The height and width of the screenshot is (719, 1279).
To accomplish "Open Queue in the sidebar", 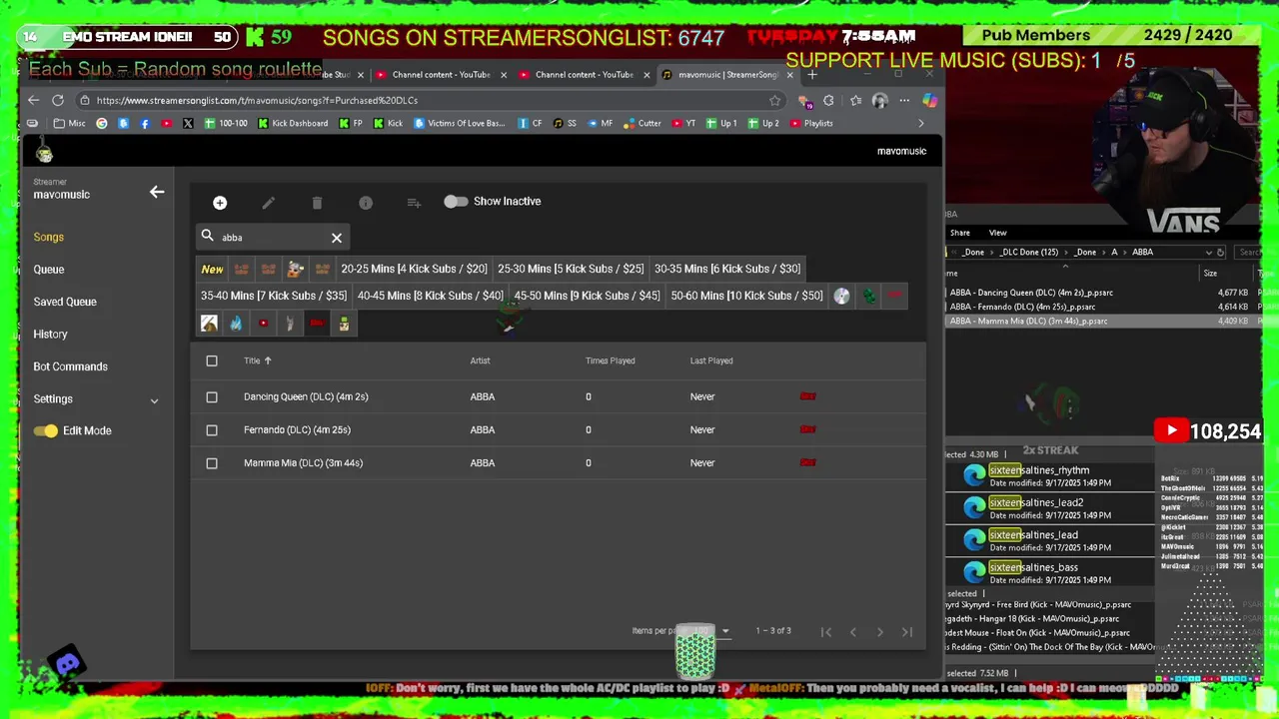I will [x=48, y=270].
